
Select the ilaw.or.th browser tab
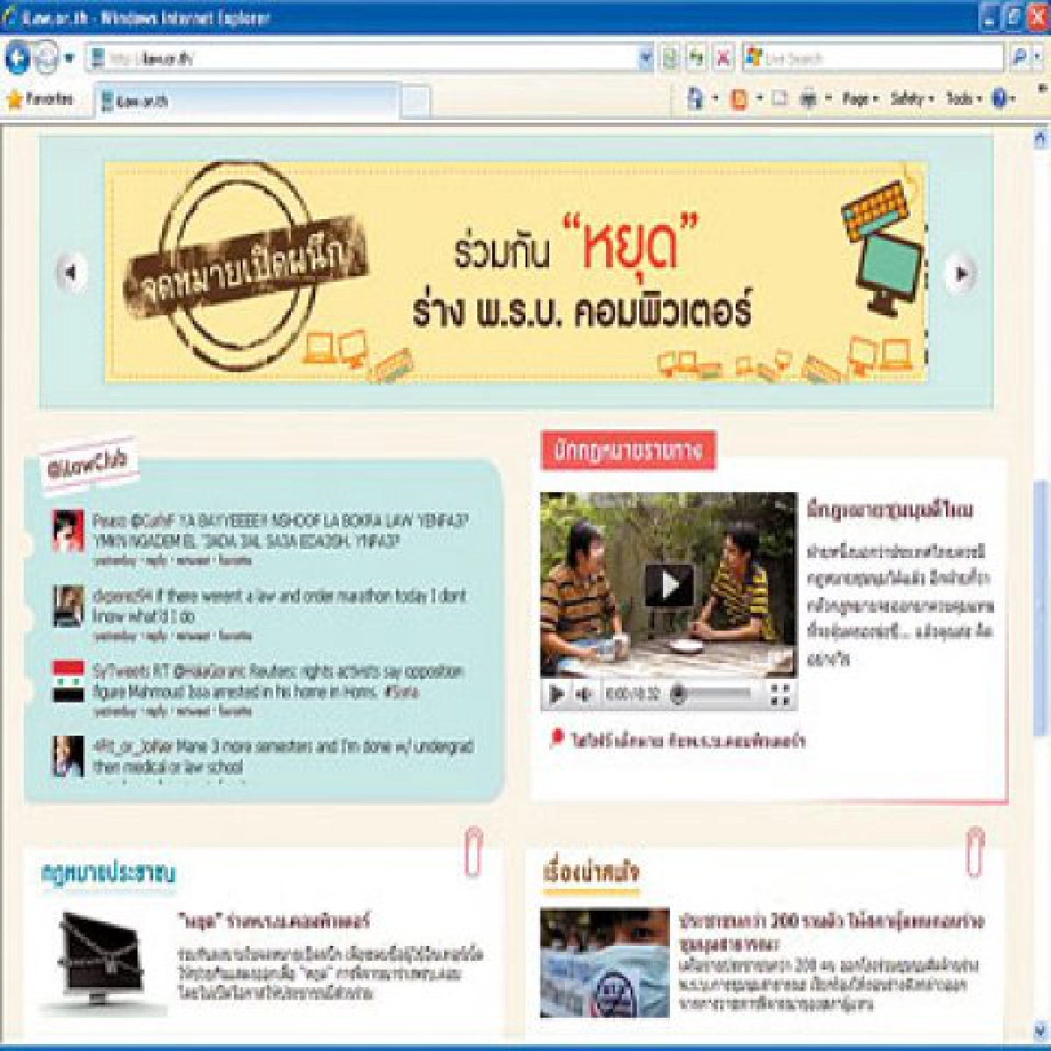pyautogui.click(x=248, y=101)
